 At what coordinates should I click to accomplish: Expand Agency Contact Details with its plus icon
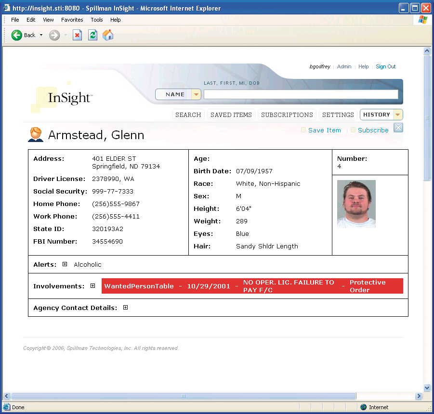[x=125, y=307]
